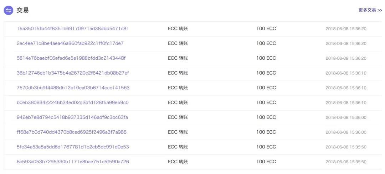Open transaction hash starting with ff68e7b0d740
Screen dimensions: 385x174
pyautogui.click(x=72, y=132)
